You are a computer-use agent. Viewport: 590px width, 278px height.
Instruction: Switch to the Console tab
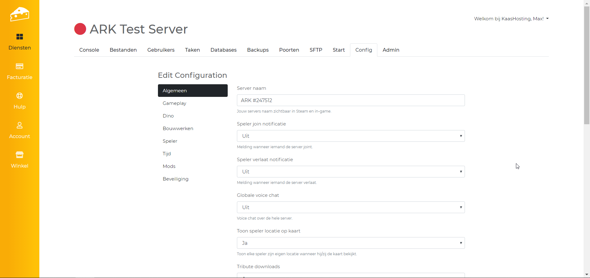coord(89,50)
